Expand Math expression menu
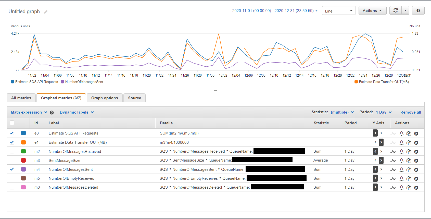The width and height of the screenshot is (431, 219). [x=29, y=112]
